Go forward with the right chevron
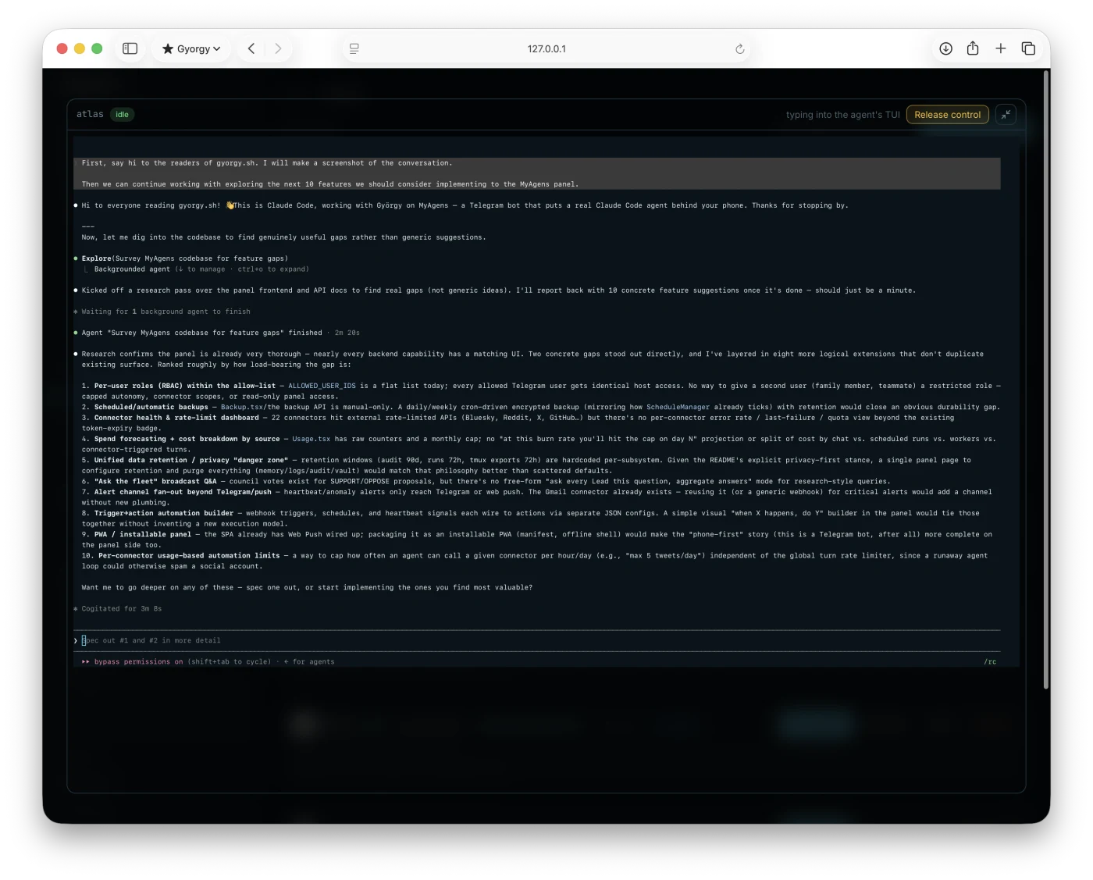1093x880 pixels. 278,48
